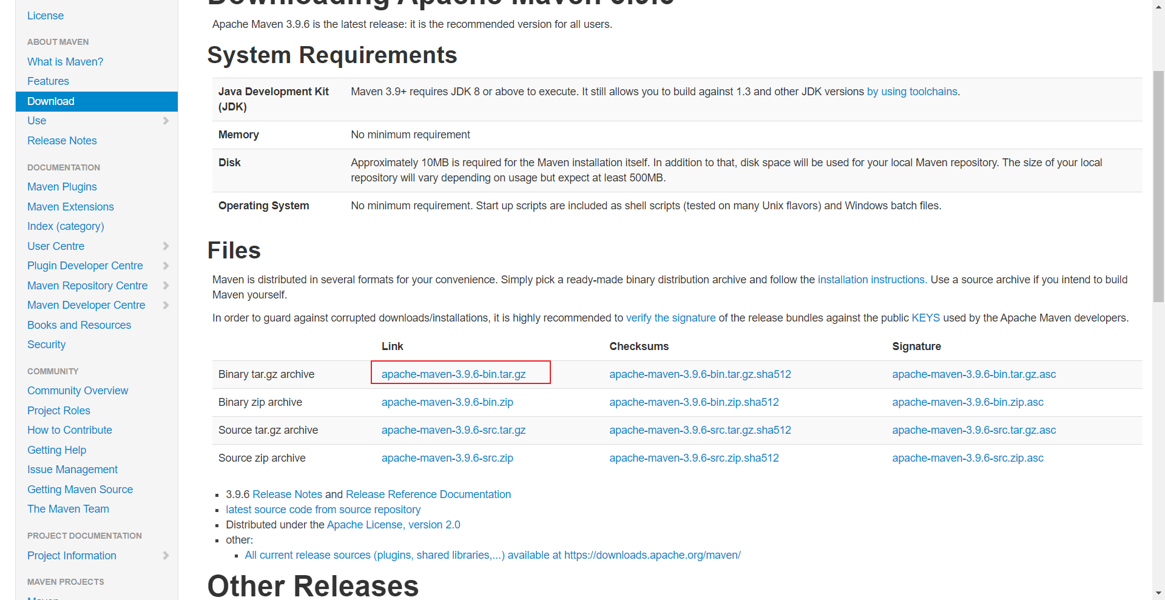1165x600 pixels.
Task: Open Project Roles page
Action: click(59, 411)
